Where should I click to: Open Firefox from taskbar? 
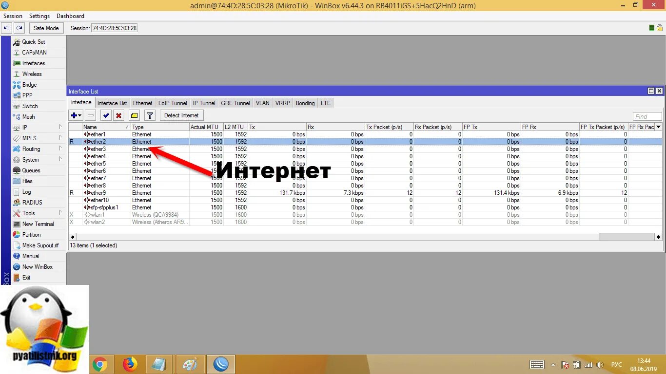pyautogui.click(x=130, y=364)
